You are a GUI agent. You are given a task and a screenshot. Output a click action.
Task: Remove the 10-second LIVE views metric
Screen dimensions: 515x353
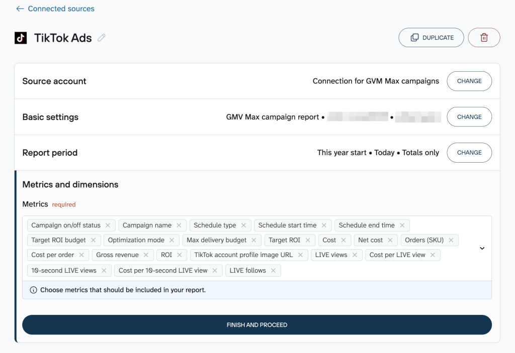[104, 271]
